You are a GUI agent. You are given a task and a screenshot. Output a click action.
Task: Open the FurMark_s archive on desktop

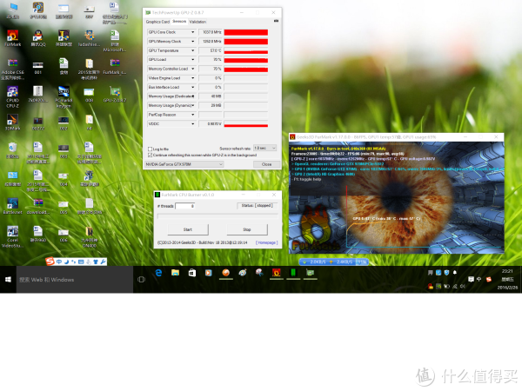coord(115,66)
